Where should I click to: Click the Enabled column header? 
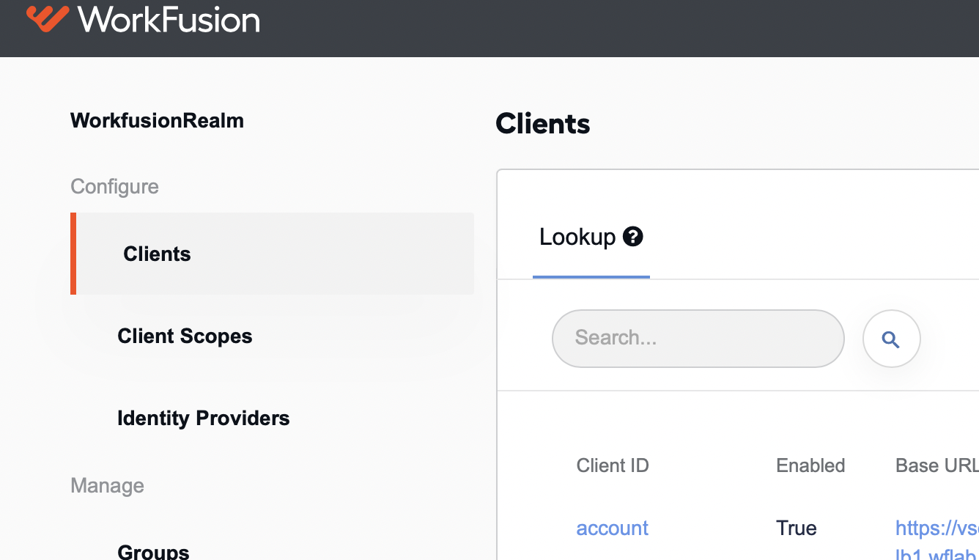[810, 465]
